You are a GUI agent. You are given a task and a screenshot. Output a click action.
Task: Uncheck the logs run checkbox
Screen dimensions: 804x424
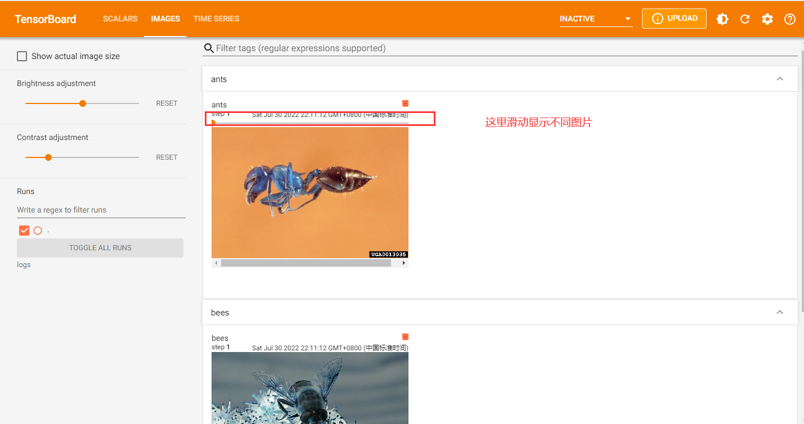(24, 230)
